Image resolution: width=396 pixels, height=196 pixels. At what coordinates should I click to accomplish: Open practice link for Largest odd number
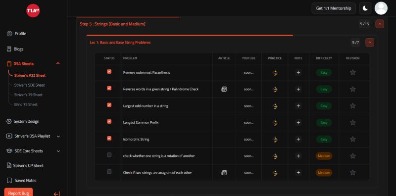275,106
